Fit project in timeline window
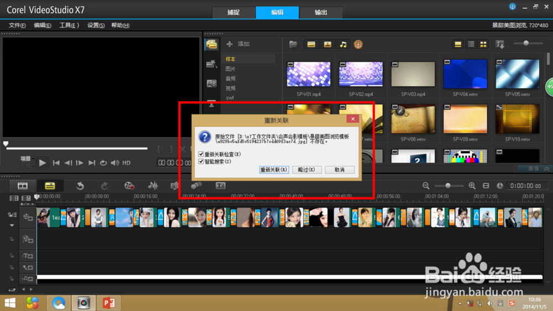Viewport: 553px width, 311px height. [x=486, y=186]
